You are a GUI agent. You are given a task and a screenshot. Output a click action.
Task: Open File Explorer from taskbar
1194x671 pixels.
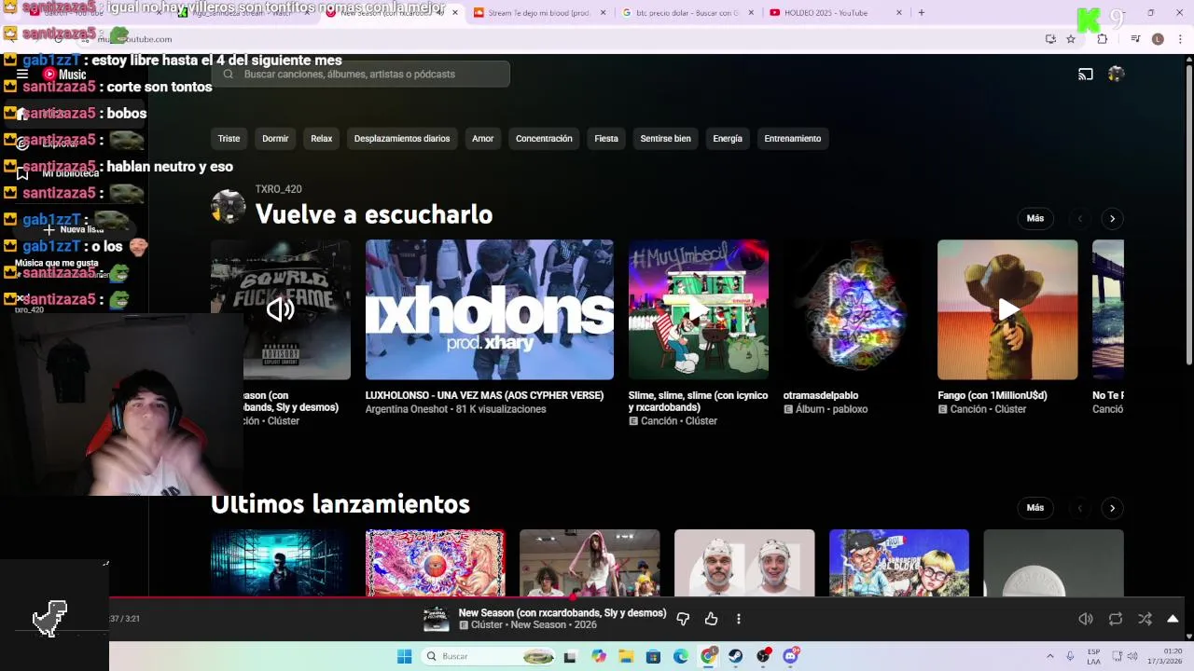(626, 656)
